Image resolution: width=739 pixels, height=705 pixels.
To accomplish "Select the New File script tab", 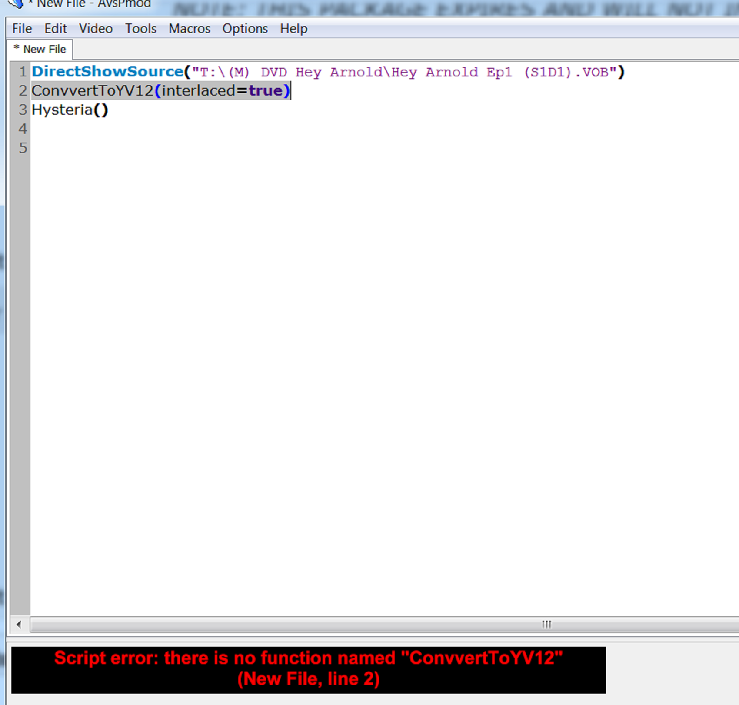I will pyautogui.click(x=40, y=49).
